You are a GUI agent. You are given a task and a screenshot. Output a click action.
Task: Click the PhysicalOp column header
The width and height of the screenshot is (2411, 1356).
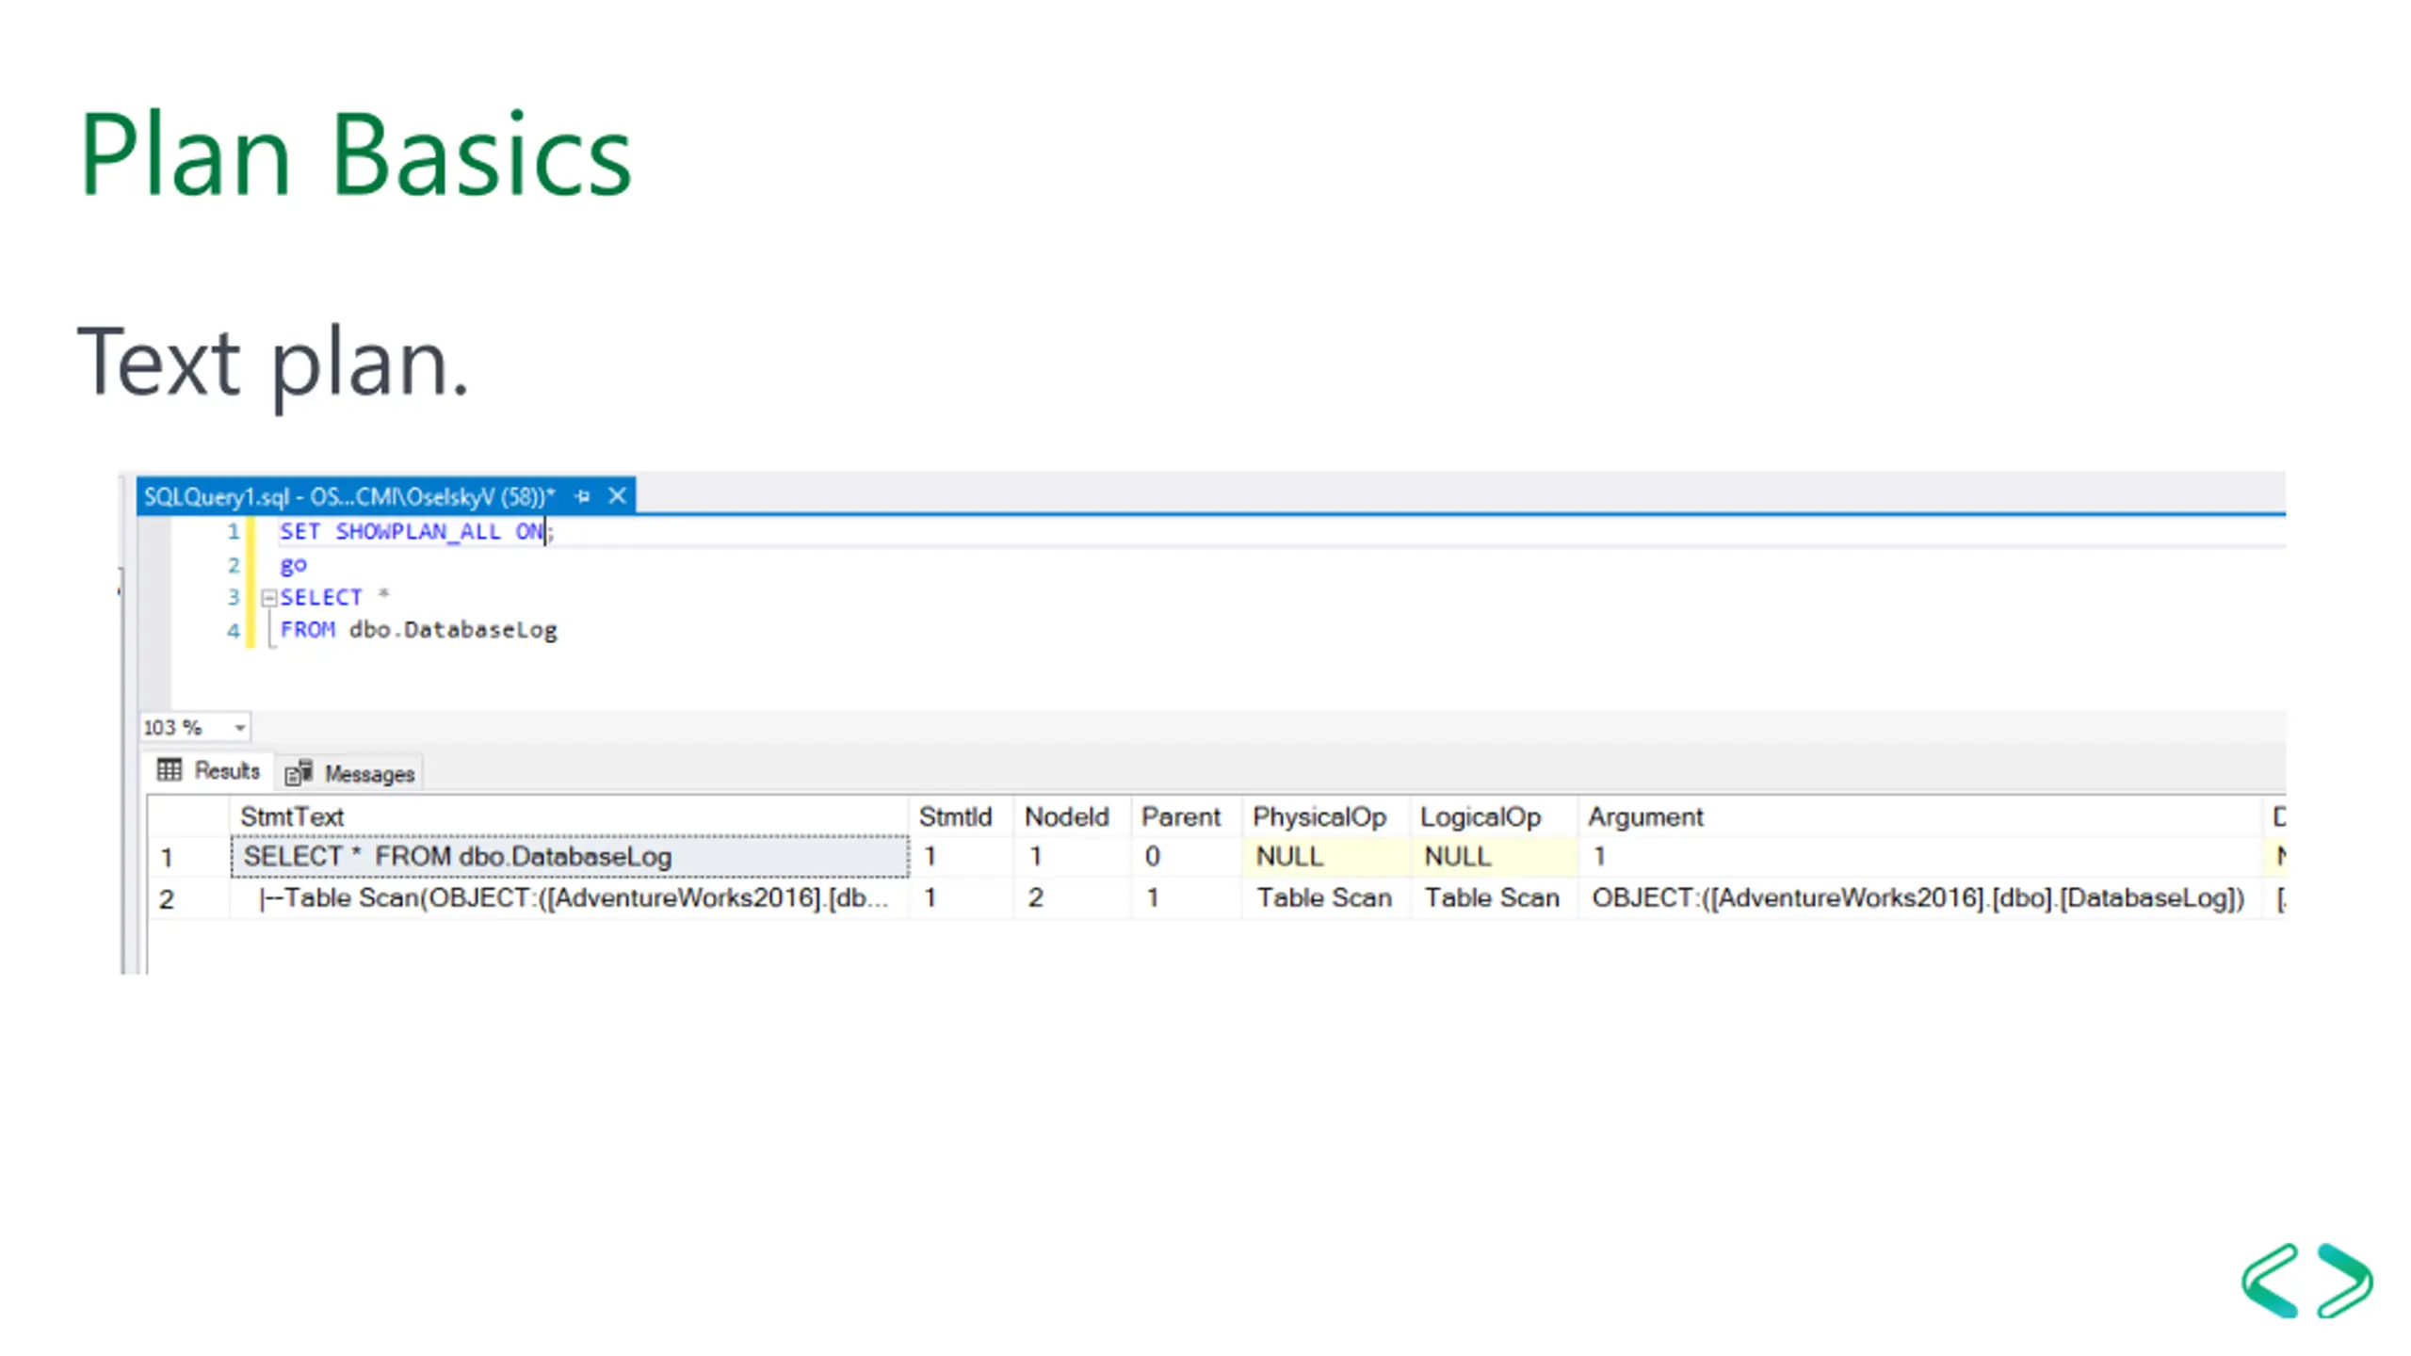click(x=1319, y=816)
